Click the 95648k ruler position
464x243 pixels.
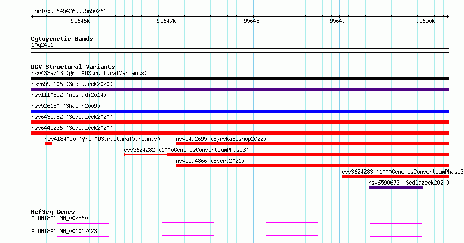[x=253, y=21]
